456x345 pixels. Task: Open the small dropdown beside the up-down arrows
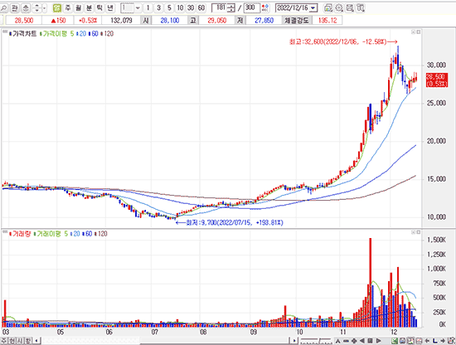(44, 7)
